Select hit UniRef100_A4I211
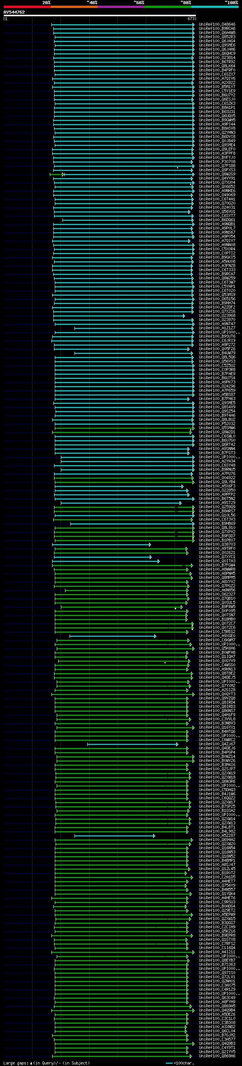This screenshot has height=1066, width=242. 217,952
